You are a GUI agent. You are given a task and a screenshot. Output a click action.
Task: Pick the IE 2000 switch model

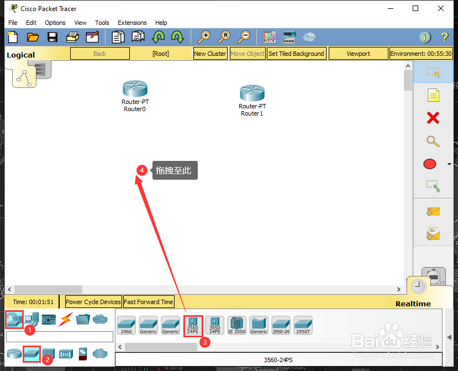236,325
